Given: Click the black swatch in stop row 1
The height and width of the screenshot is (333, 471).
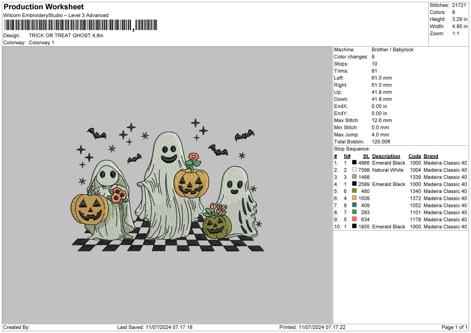Looking at the screenshot, I should click(354, 162).
